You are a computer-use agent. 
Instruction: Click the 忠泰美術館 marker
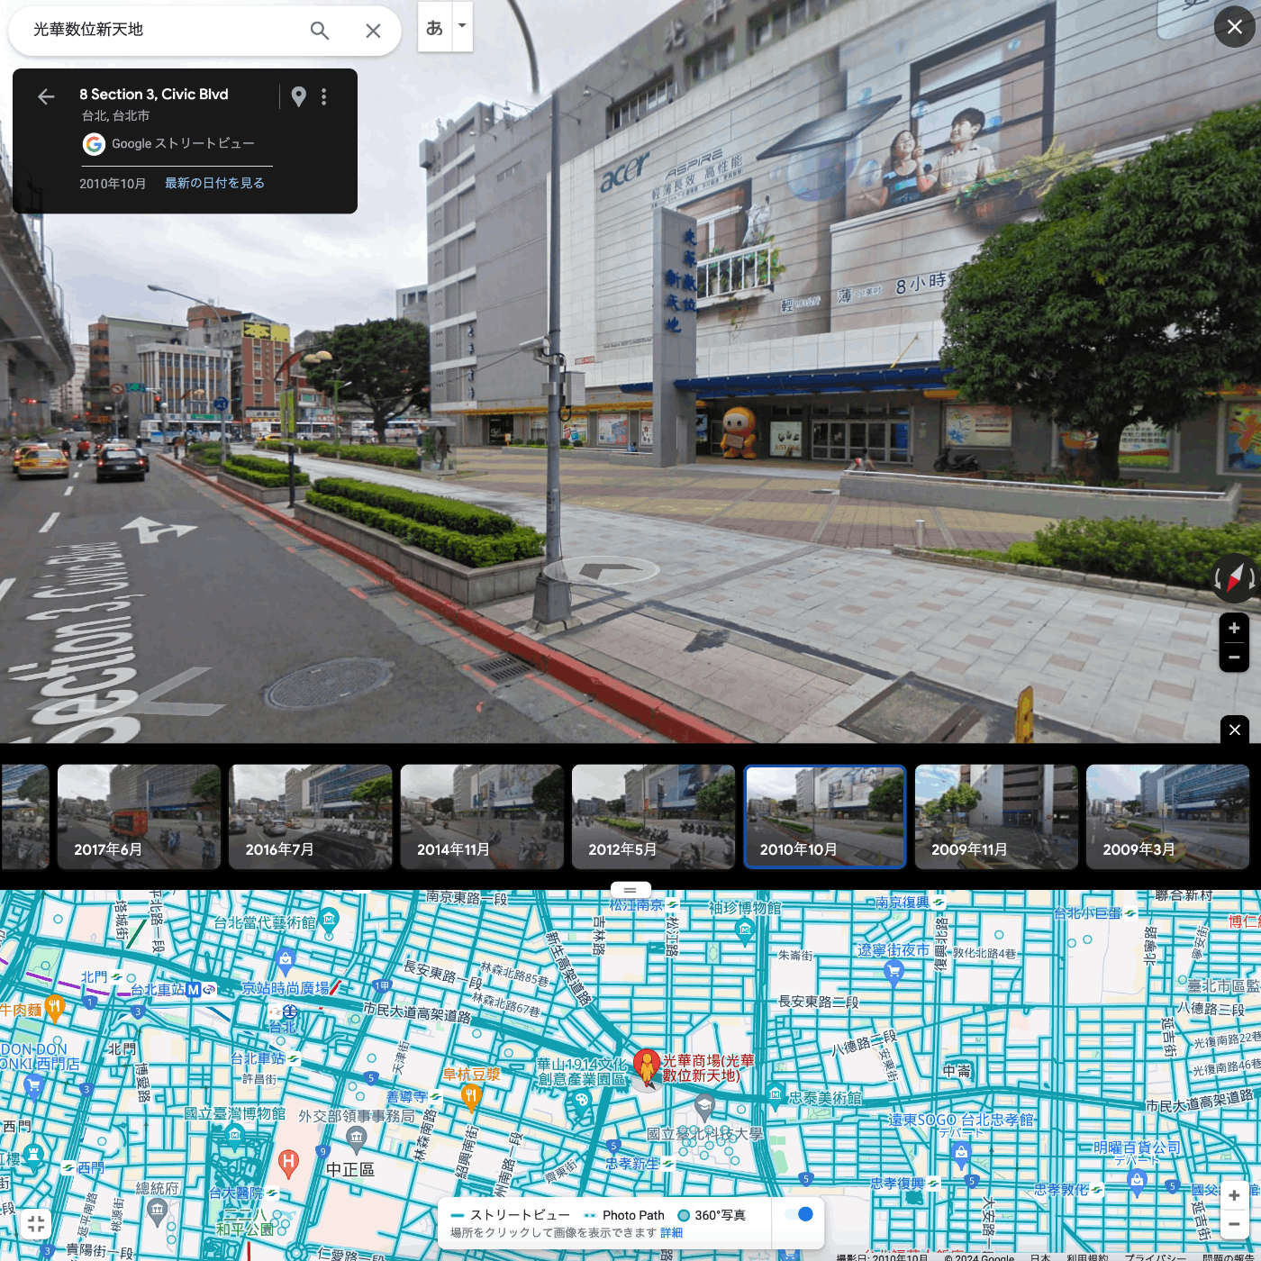pos(776,1097)
